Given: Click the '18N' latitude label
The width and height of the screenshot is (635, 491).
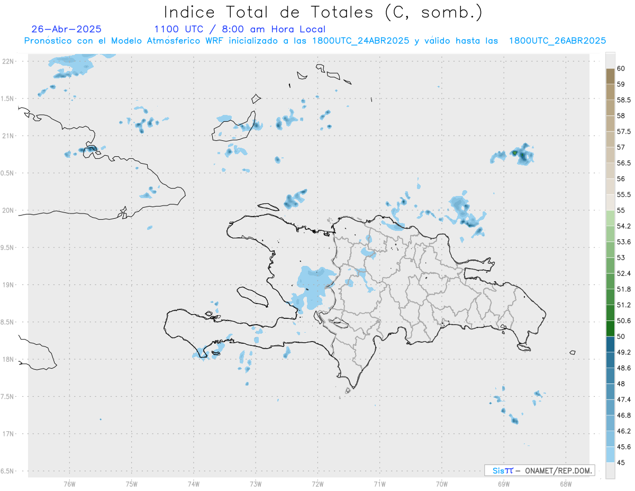Looking at the screenshot, I should (9, 359).
